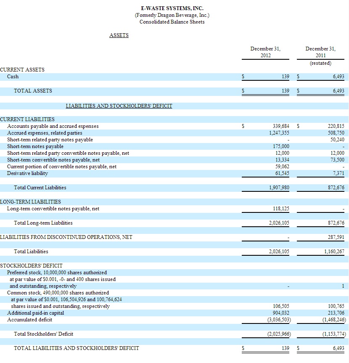Click the 50,240 notes payable value
Viewport: 349px width, 363px height.
337,140
